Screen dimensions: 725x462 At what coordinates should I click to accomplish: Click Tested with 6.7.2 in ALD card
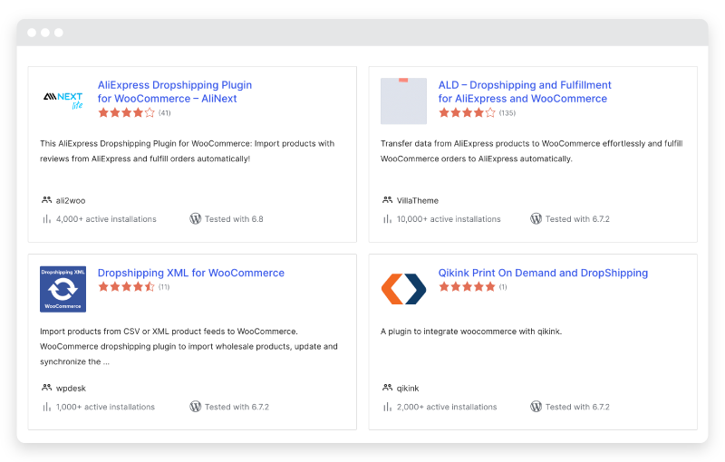point(577,219)
